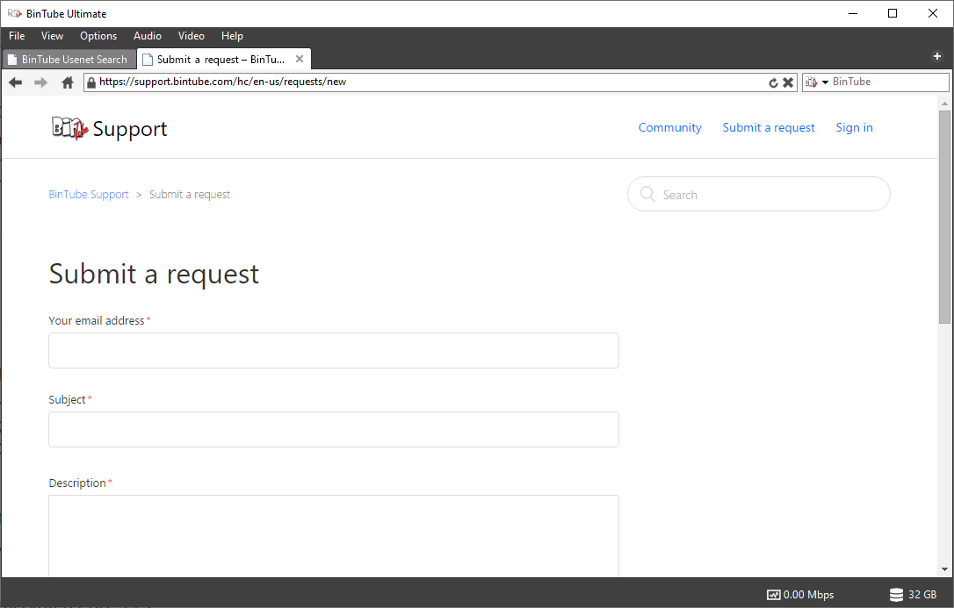The image size is (954, 608).
Task: Click the Submit a request heading
Action: 154,274
